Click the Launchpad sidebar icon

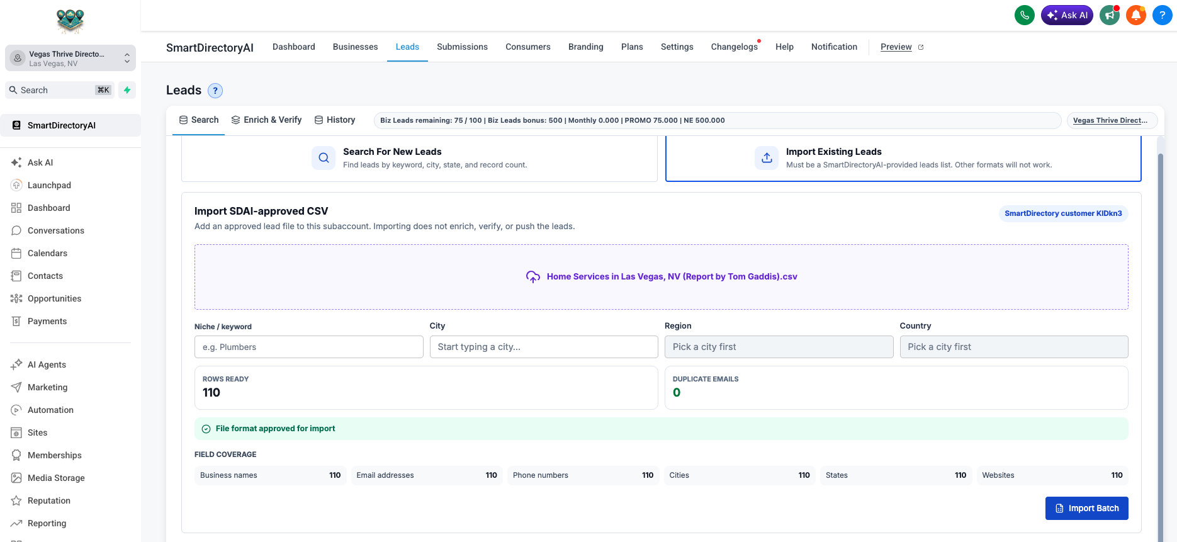click(16, 185)
